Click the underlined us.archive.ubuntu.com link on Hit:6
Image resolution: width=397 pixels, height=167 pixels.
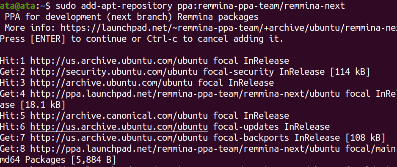click(119, 126)
